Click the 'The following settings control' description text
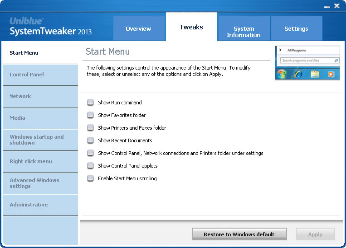The image size is (346, 248). tap(169, 71)
